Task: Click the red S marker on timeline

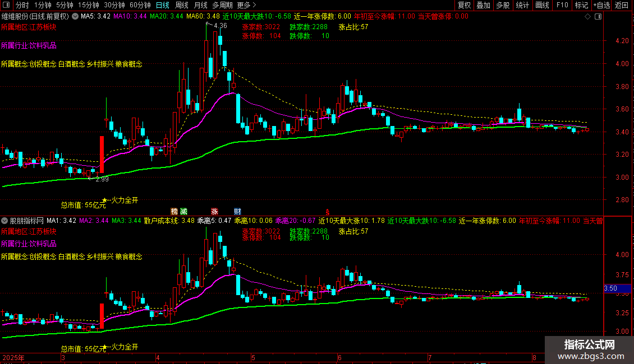Action: [x=328, y=212]
